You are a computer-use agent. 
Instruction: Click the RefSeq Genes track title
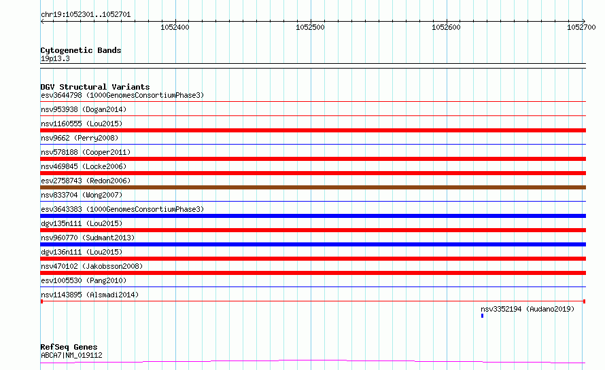coord(69,348)
